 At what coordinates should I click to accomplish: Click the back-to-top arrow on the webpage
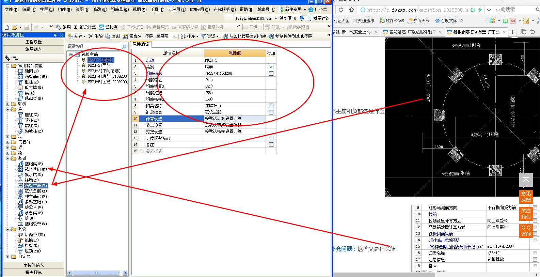pyautogui.click(x=526, y=180)
